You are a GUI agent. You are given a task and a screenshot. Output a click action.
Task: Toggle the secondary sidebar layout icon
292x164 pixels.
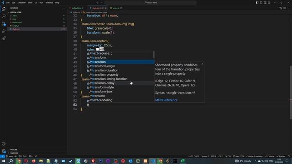point(265,3)
